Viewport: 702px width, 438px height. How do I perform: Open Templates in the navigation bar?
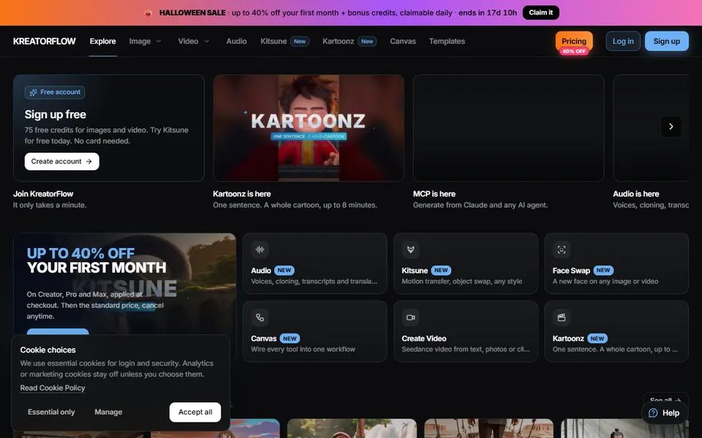[447, 41]
